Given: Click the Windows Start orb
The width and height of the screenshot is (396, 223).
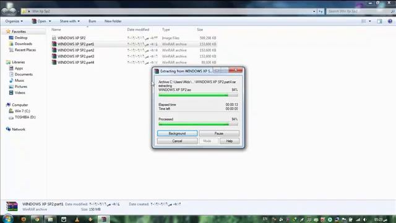Looking at the screenshot, I should [x=7, y=219].
